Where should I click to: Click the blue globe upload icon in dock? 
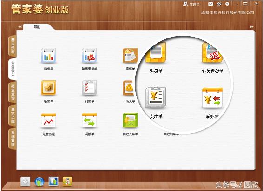click(39, 182)
